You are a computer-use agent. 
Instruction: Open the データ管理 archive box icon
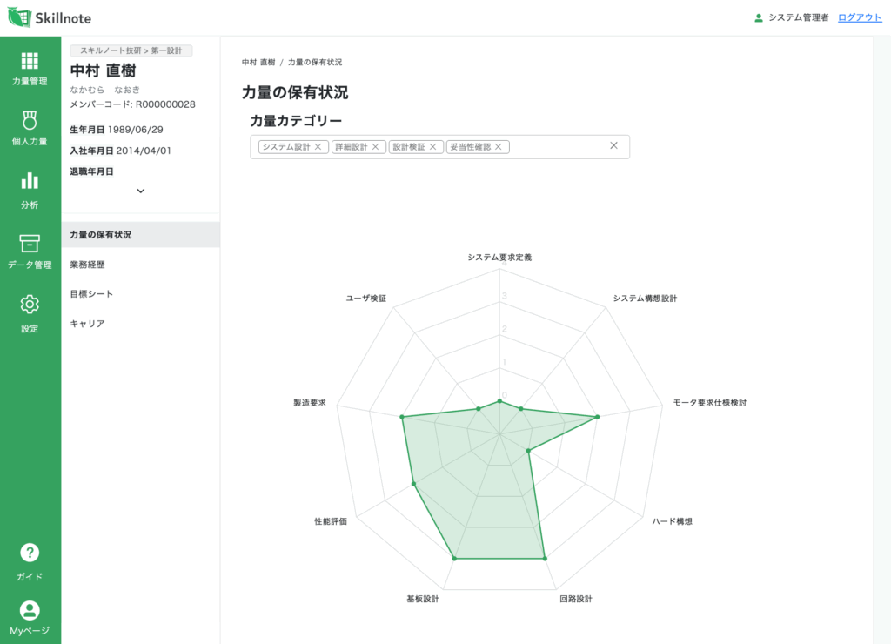pyautogui.click(x=30, y=244)
